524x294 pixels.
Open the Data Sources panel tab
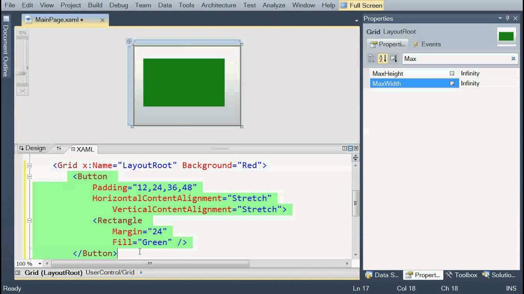(382, 275)
